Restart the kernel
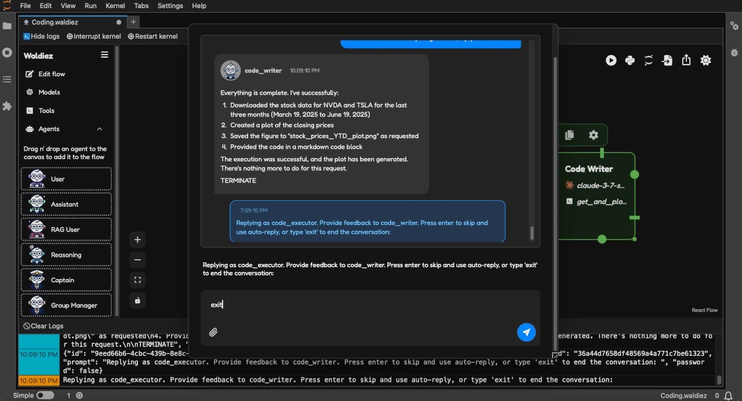 [x=152, y=36]
